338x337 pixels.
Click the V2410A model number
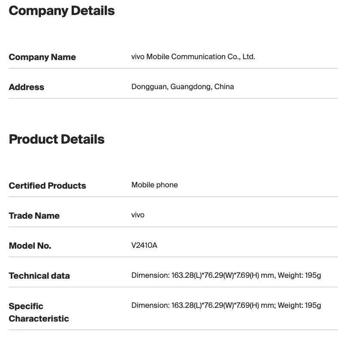point(144,245)
